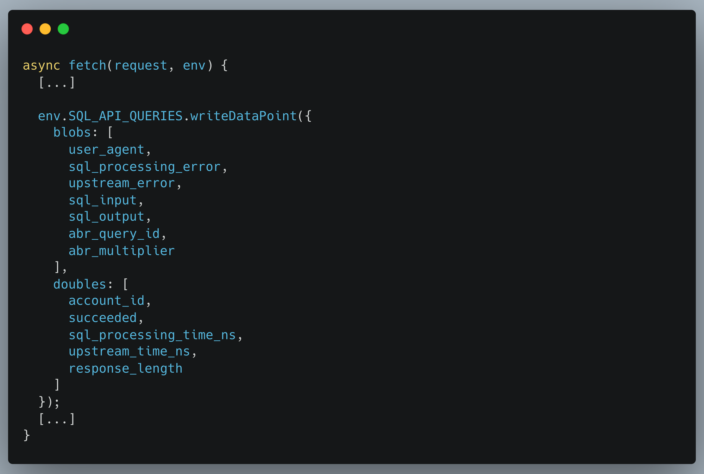Select the SQL_API_QUERIES binding name
The height and width of the screenshot is (474, 704).
(125, 116)
